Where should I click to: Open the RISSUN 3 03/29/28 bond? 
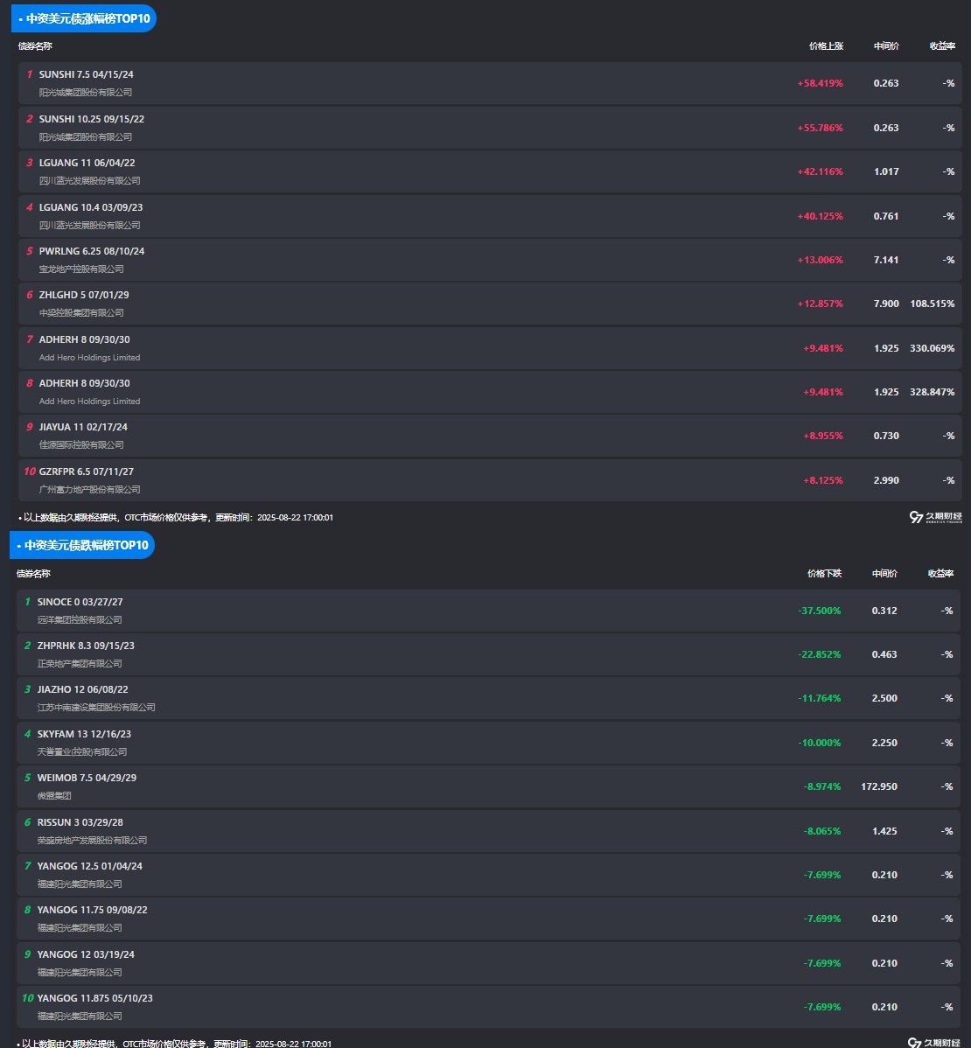(x=80, y=823)
